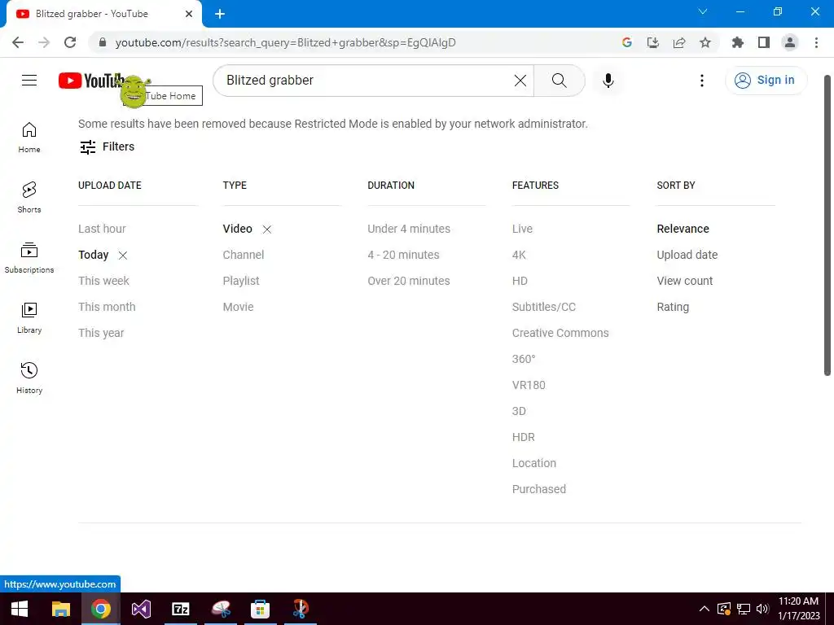Viewport: 834px width, 625px height.
Task: Open a new browser tab
Action: (x=220, y=14)
